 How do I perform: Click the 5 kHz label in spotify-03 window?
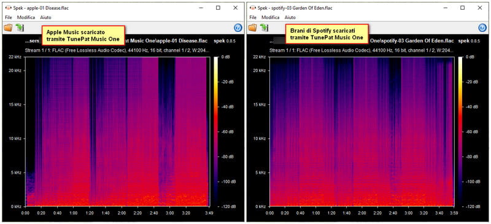(x=260, y=172)
